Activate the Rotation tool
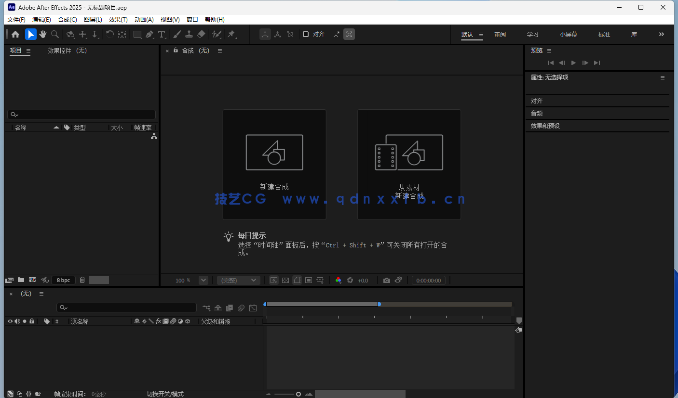678x398 pixels. pyautogui.click(x=110, y=34)
